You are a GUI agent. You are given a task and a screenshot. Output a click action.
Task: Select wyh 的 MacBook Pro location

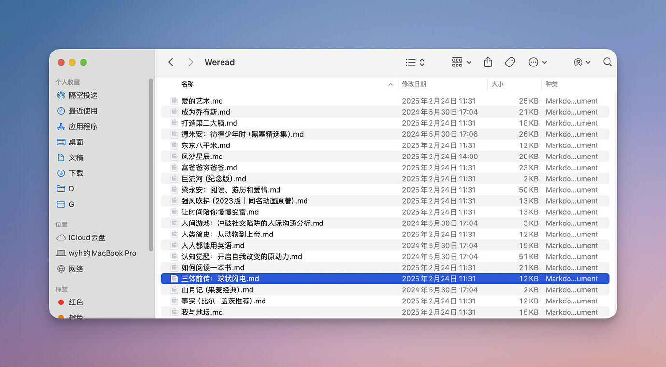[x=101, y=253]
